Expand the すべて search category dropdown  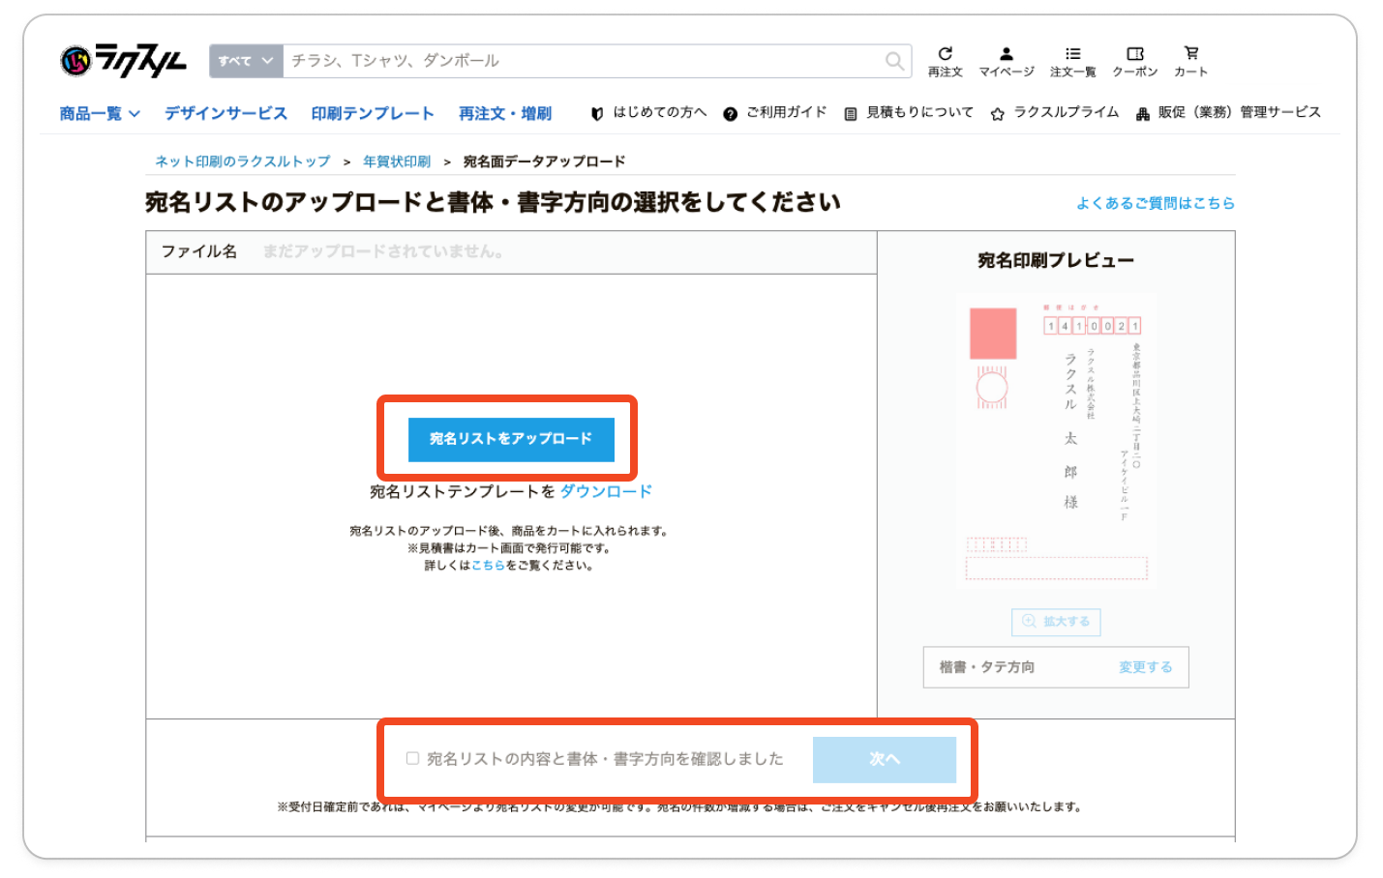tap(246, 61)
